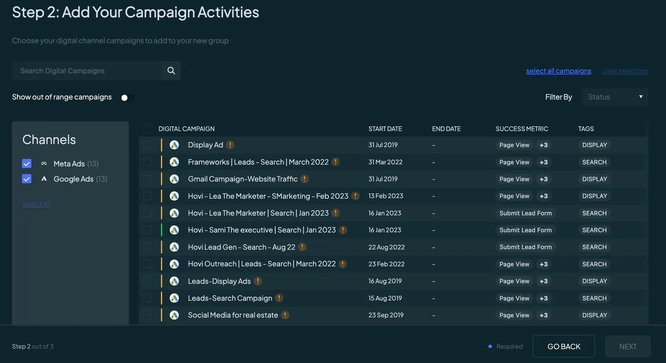Click DISPLAY tag on Gmail Campaign row
The width and height of the screenshot is (666, 363).
pyautogui.click(x=594, y=179)
